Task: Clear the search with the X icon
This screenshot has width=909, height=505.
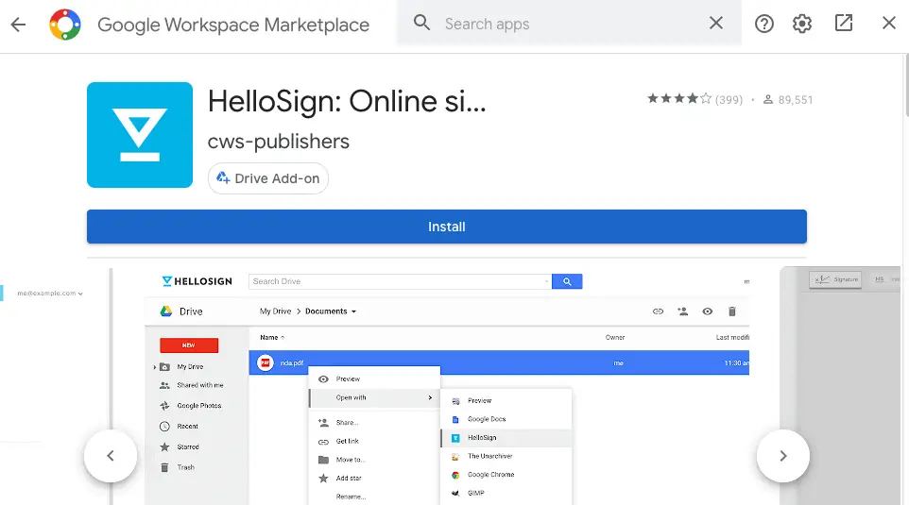Action: [716, 24]
